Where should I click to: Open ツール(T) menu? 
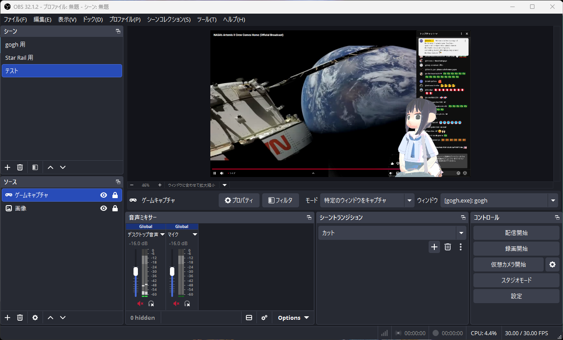pos(207,19)
